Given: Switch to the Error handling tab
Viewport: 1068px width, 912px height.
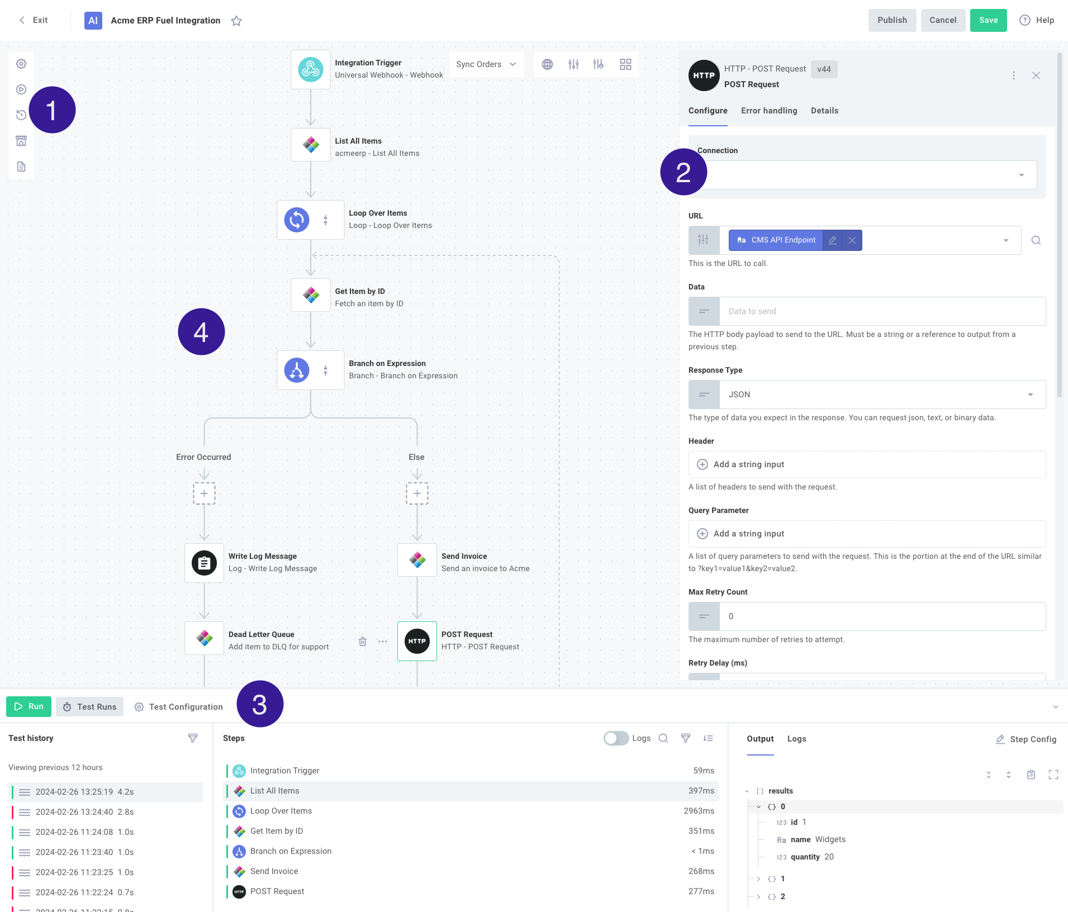Looking at the screenshot, I should pyautogui.click(x=768, y=111).
